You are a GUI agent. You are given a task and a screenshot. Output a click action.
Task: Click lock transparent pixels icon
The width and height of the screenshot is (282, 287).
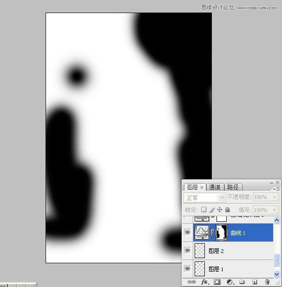click(204, 210)
